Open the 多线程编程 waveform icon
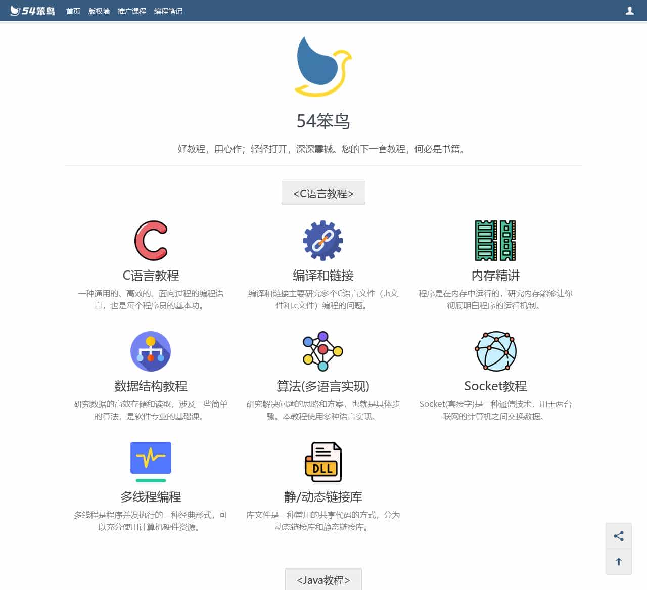 pos(150,461)
